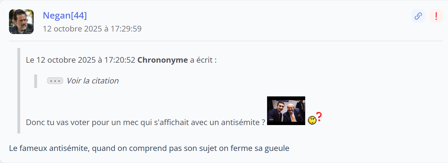This screenshot has width=448, height=163.
Task: Click quoted author name Chrononyme
Action: pyautogui.click(x=162, y=60)
